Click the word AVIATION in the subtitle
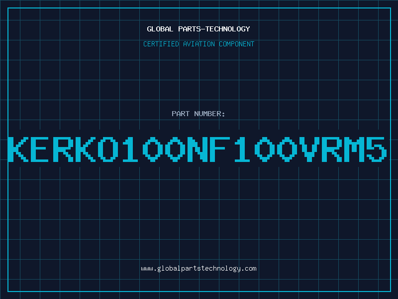This screenshot has width=398, height=299. coord(199,44)
